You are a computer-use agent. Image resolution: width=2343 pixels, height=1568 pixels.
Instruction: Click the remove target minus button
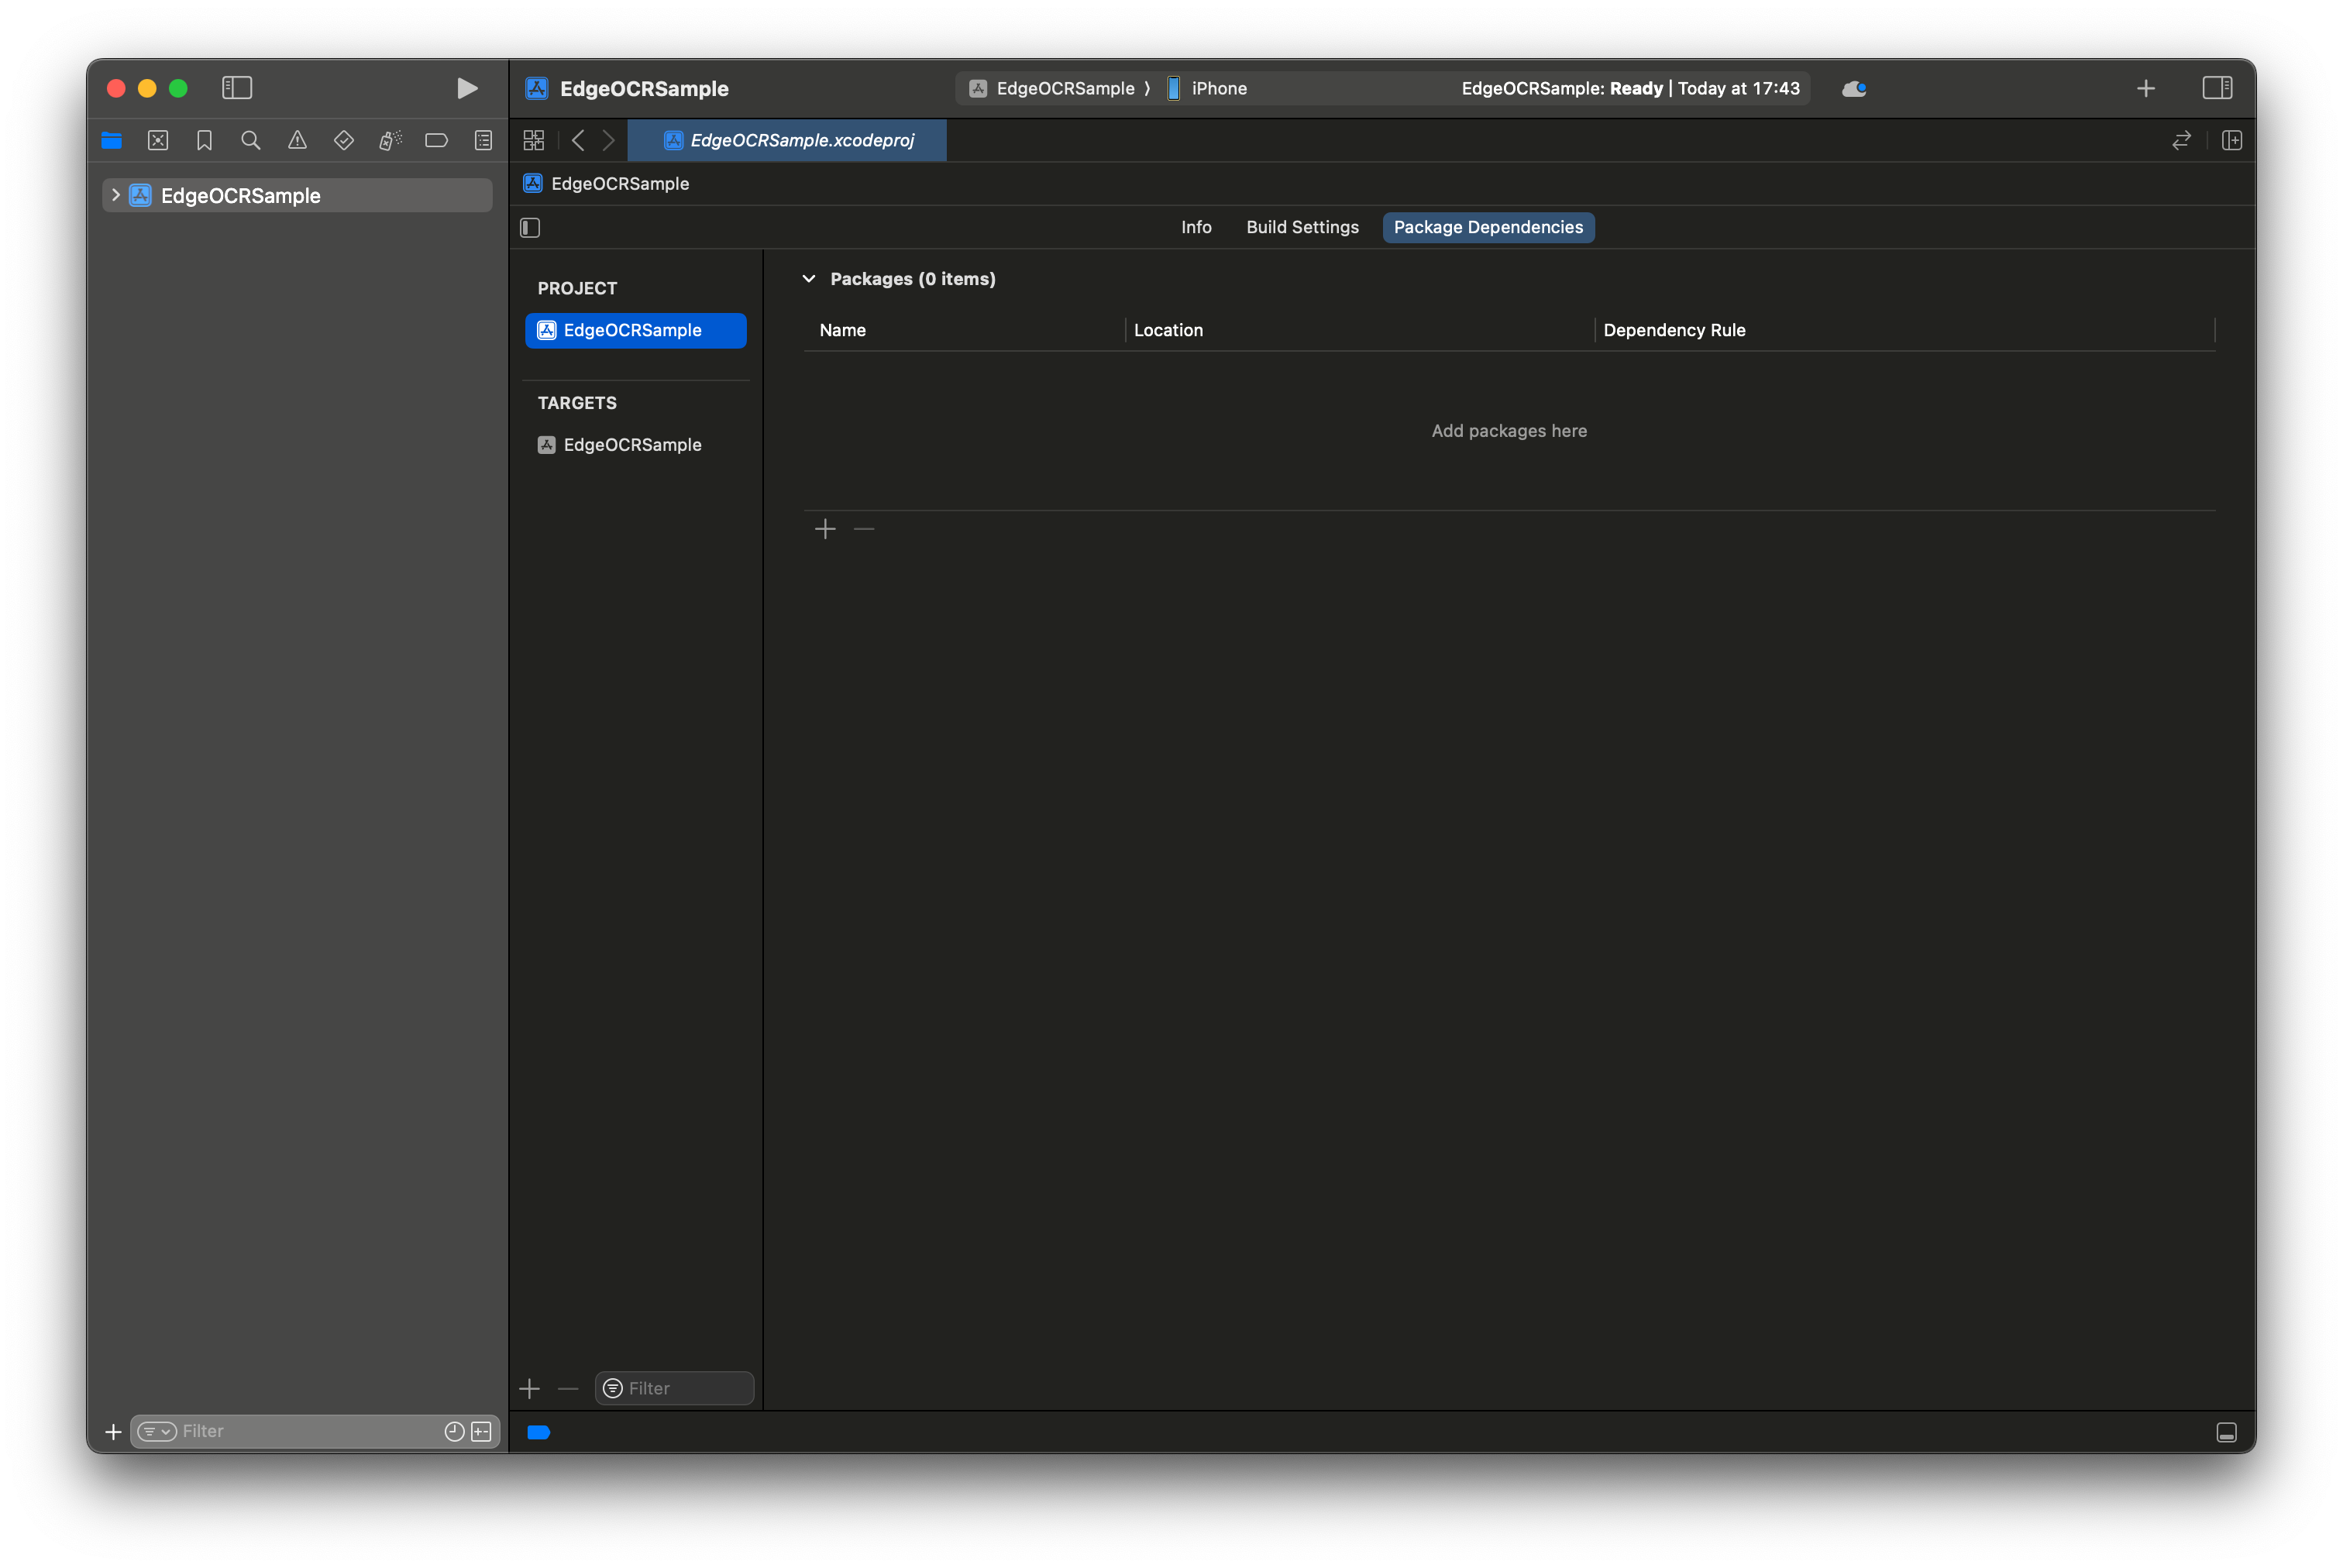pos(568,1388)
